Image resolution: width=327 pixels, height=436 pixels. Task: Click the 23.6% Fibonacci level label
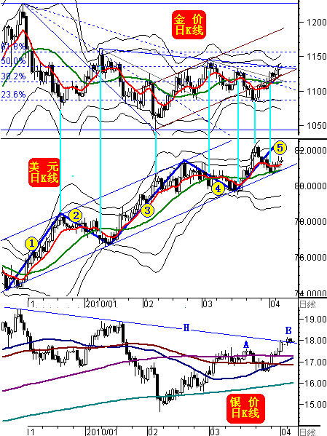(x=13, y=95)
